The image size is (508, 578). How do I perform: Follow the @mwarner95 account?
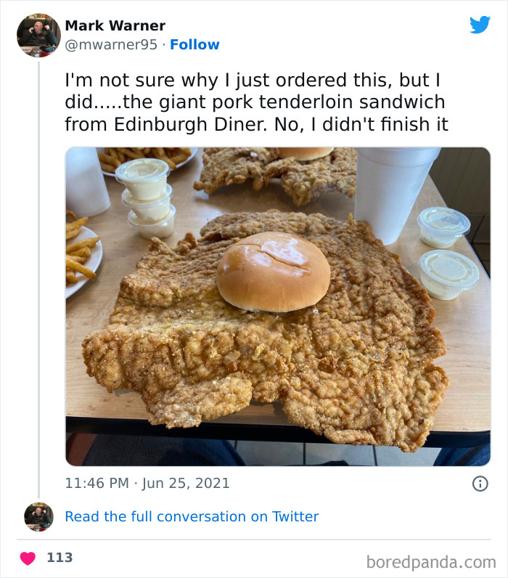[194, 45]
